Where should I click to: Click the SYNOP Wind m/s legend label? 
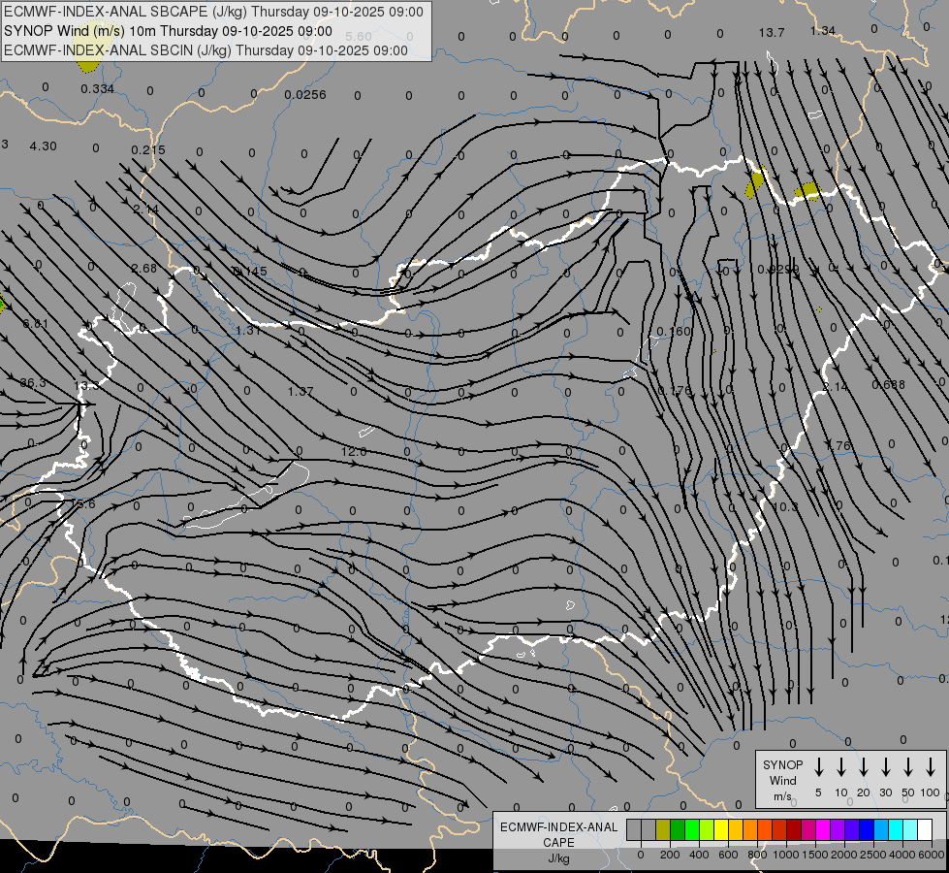click(x=782, y=780)
